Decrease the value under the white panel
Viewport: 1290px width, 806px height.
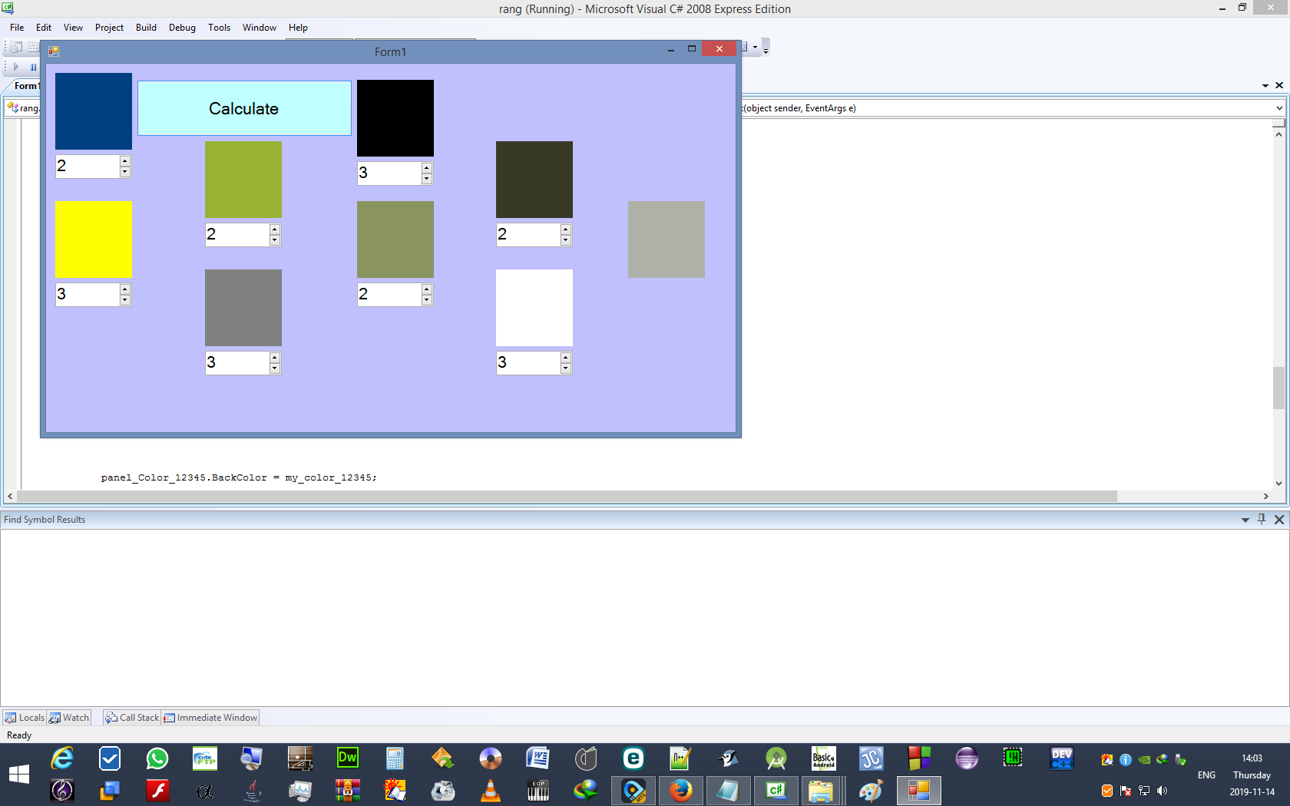click(565, 368)
